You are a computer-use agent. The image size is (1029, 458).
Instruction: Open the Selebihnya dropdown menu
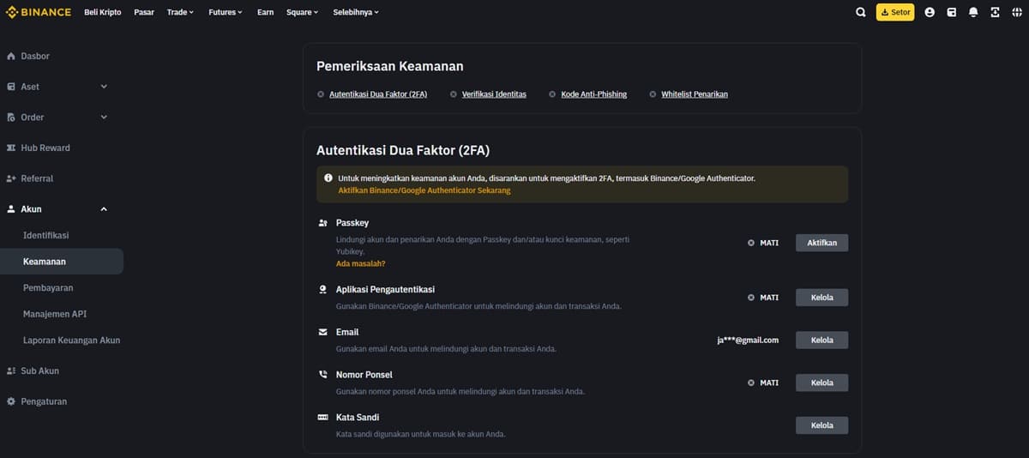click(x=356, y=12)
